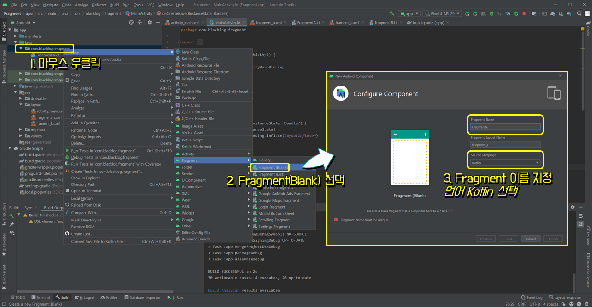592x307 pixels.
Task: Open Pixel 4 API 29 device dropdown
Action: [442, 14]
